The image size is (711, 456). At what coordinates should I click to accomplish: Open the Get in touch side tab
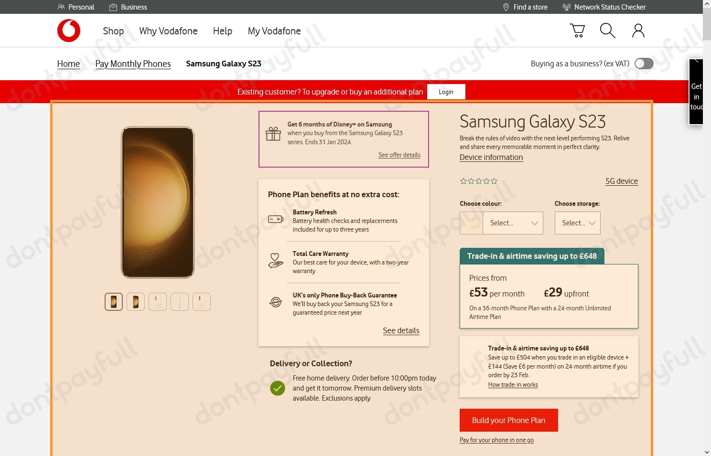point(696,92)
